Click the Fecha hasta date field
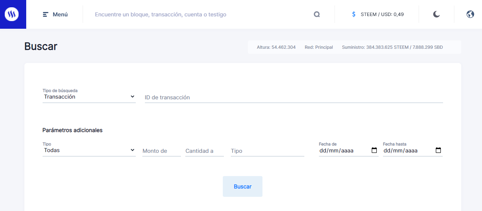482x211 pixels. coord(413,151)
